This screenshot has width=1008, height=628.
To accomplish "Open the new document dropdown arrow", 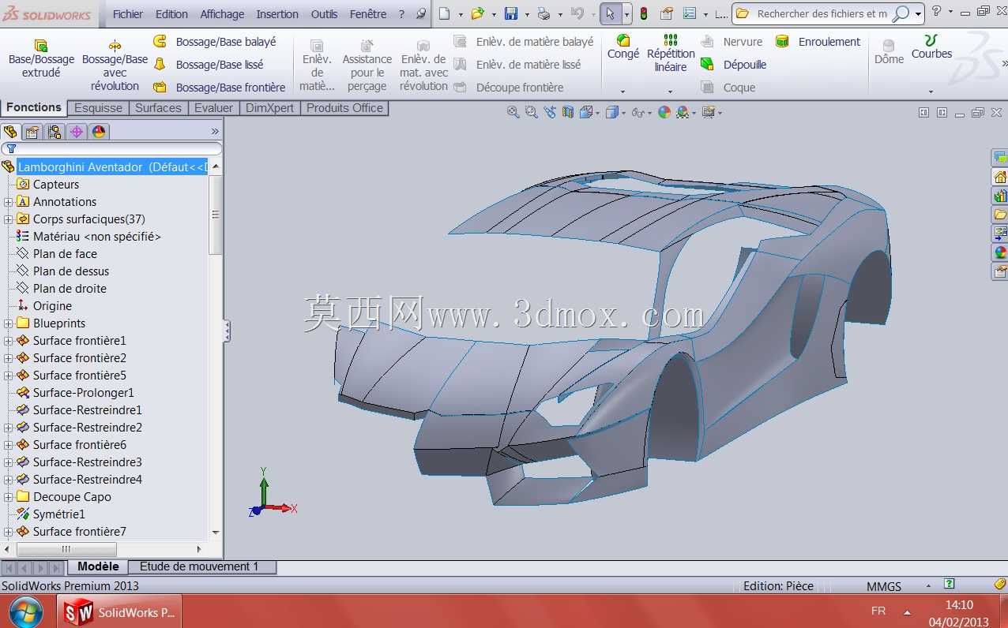I will click(x=461, y=14).
